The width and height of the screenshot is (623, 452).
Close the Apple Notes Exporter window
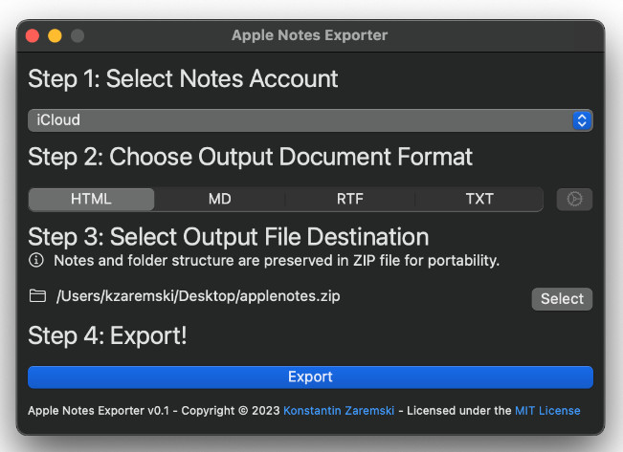(x=33, y=35)
